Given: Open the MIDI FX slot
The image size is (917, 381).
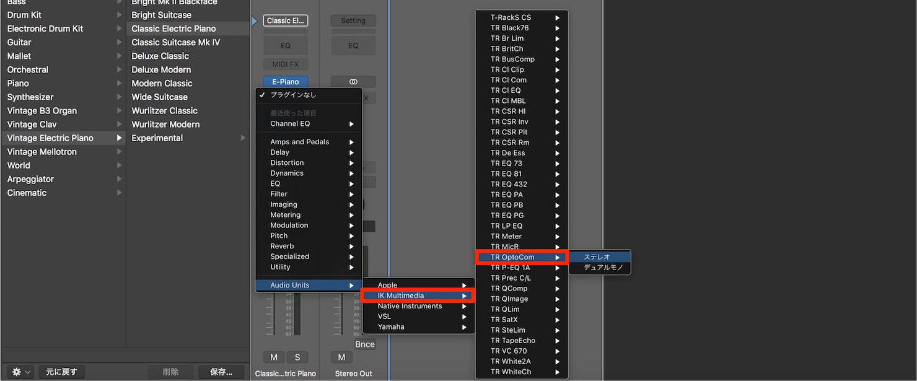Looking at the screenshot, I should coord(286,64).
